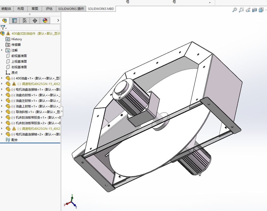Expand the 400油盘<1> component

pyautogui.click(x=2, y=78)
